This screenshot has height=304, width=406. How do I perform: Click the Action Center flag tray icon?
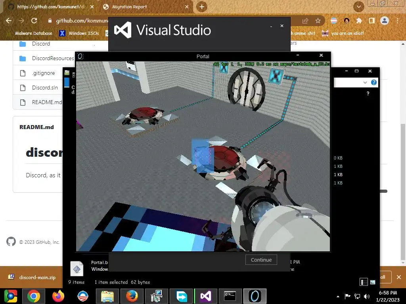click(x=347, y=296)
